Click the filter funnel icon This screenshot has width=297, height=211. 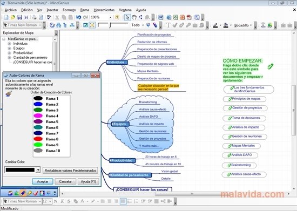coord(148,25)
